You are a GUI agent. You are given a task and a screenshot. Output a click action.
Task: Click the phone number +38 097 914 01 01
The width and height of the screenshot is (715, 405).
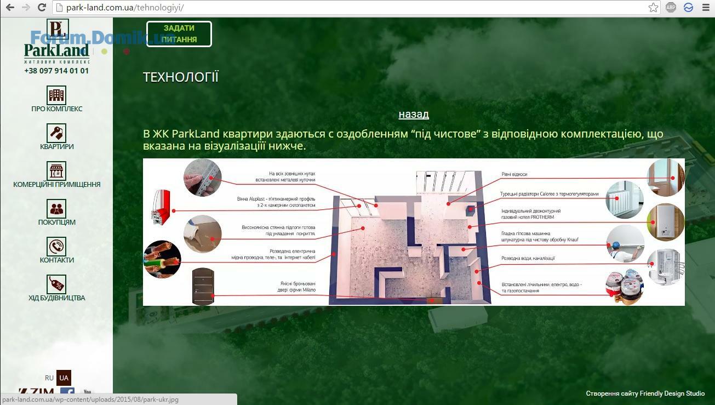56,71
